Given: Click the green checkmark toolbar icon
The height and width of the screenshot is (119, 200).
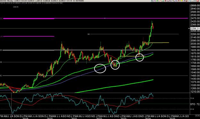Looking at the screenshot, I should [x=157, y=1].
